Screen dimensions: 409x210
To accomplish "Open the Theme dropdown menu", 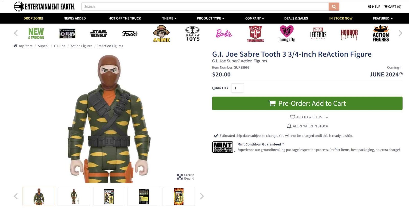I will (x=169, y=18).
